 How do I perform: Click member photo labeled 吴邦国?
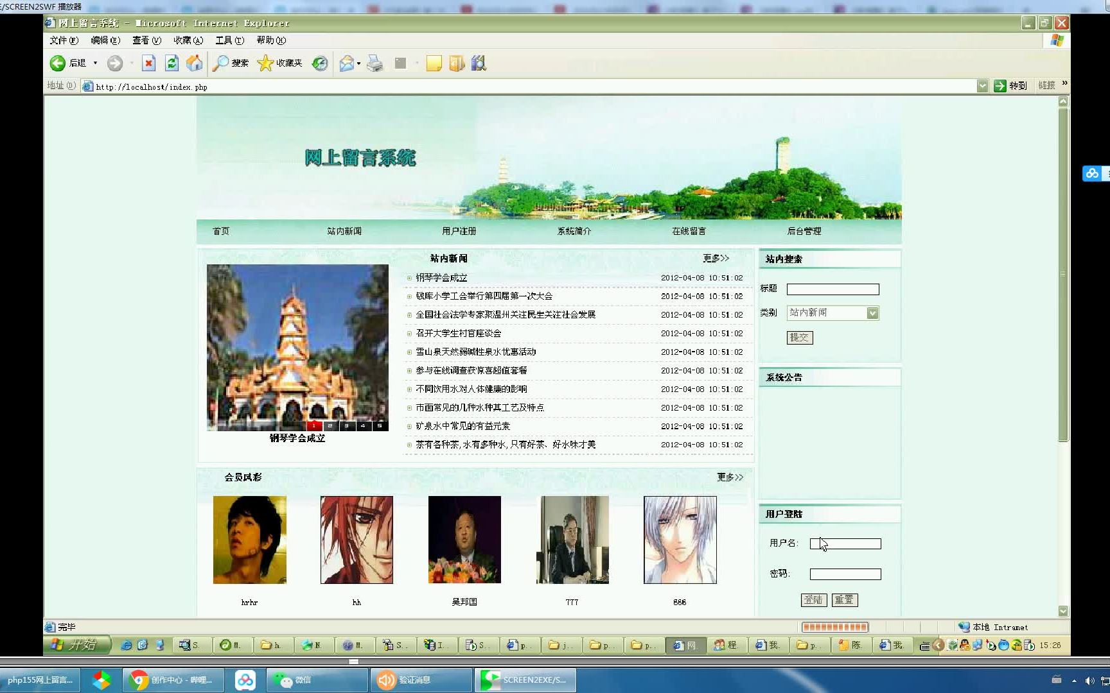click(464, 540)
